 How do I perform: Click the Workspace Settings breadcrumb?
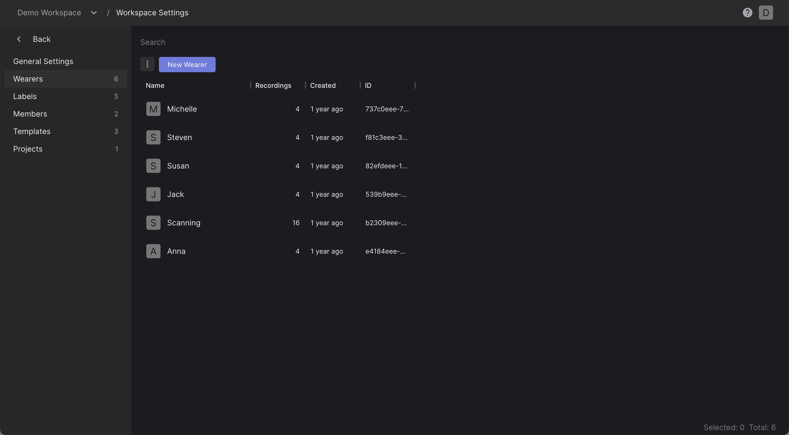tap(152, 13)
